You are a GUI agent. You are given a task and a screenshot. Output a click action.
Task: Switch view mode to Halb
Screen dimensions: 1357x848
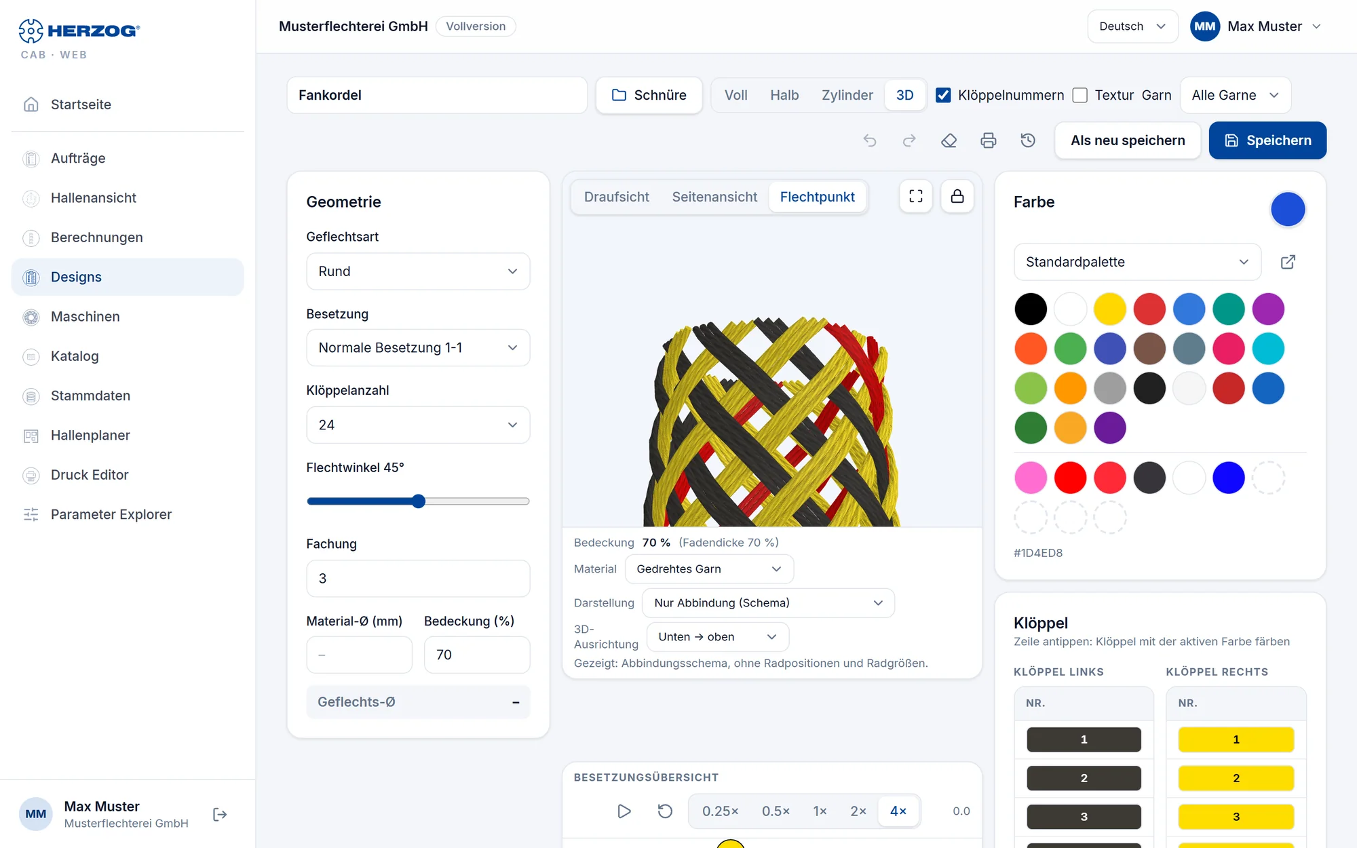pos(784,95)
